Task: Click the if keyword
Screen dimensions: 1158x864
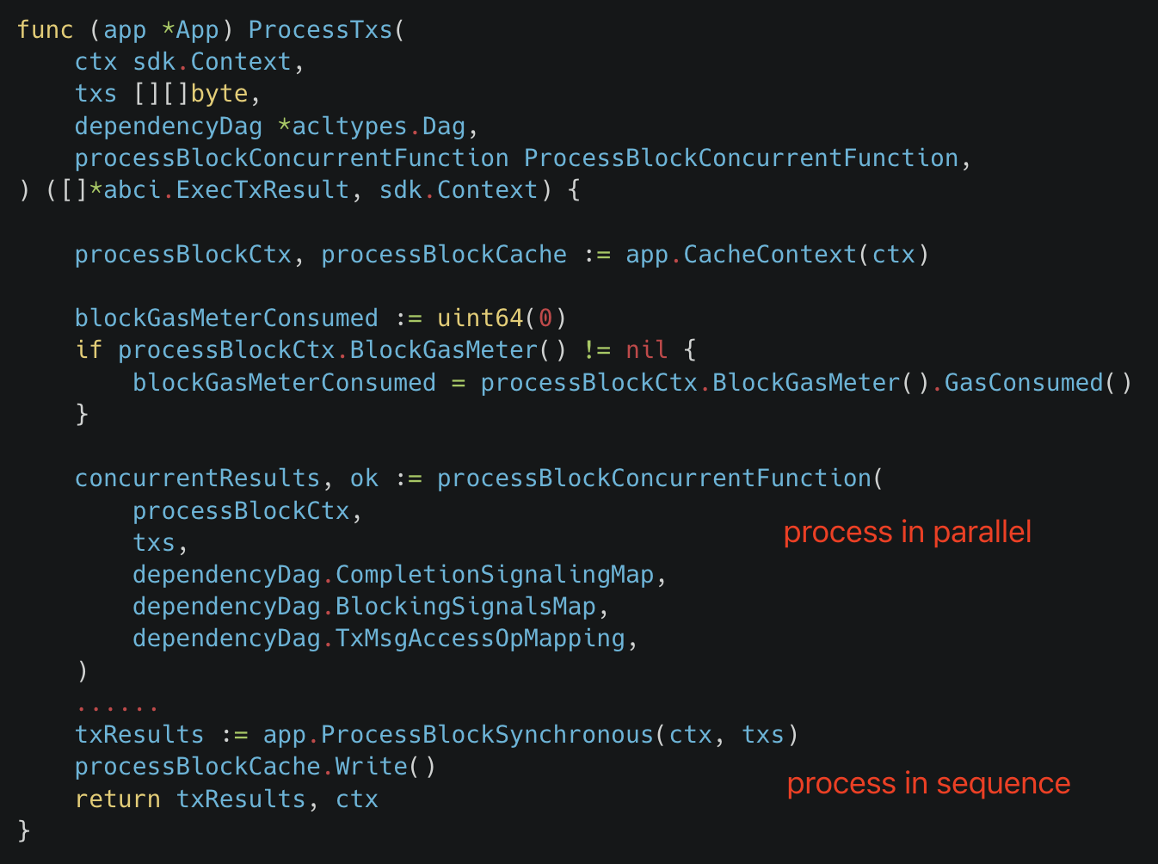Action: point(89,350)
